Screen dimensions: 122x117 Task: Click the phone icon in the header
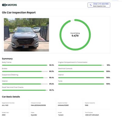91,5
